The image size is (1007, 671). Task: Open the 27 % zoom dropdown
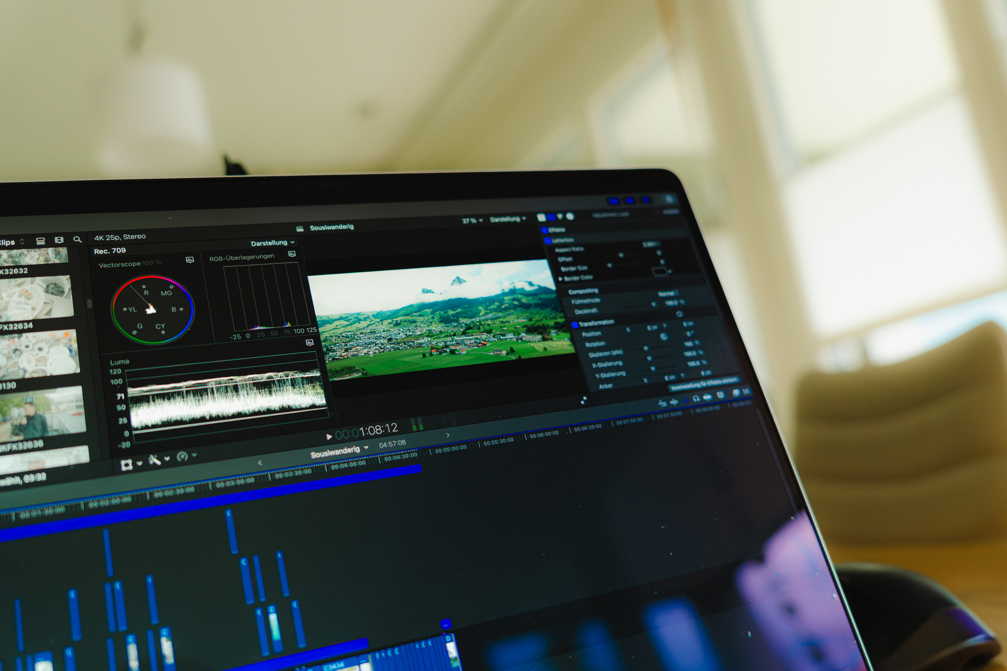point(472,220)
